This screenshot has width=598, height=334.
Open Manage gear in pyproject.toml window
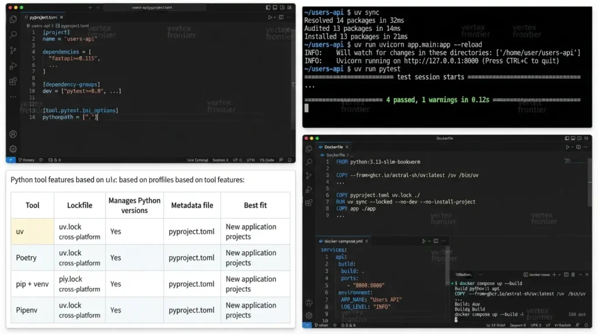click(13, 149)
